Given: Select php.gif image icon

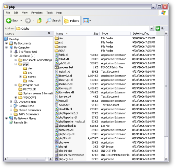Looking at the screenshot, I should (x=57, y=147).
